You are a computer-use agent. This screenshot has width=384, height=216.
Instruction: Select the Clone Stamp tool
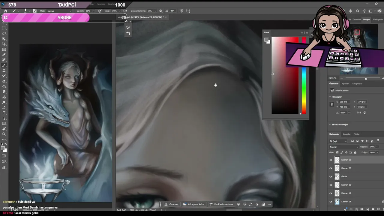coord(4,70)
